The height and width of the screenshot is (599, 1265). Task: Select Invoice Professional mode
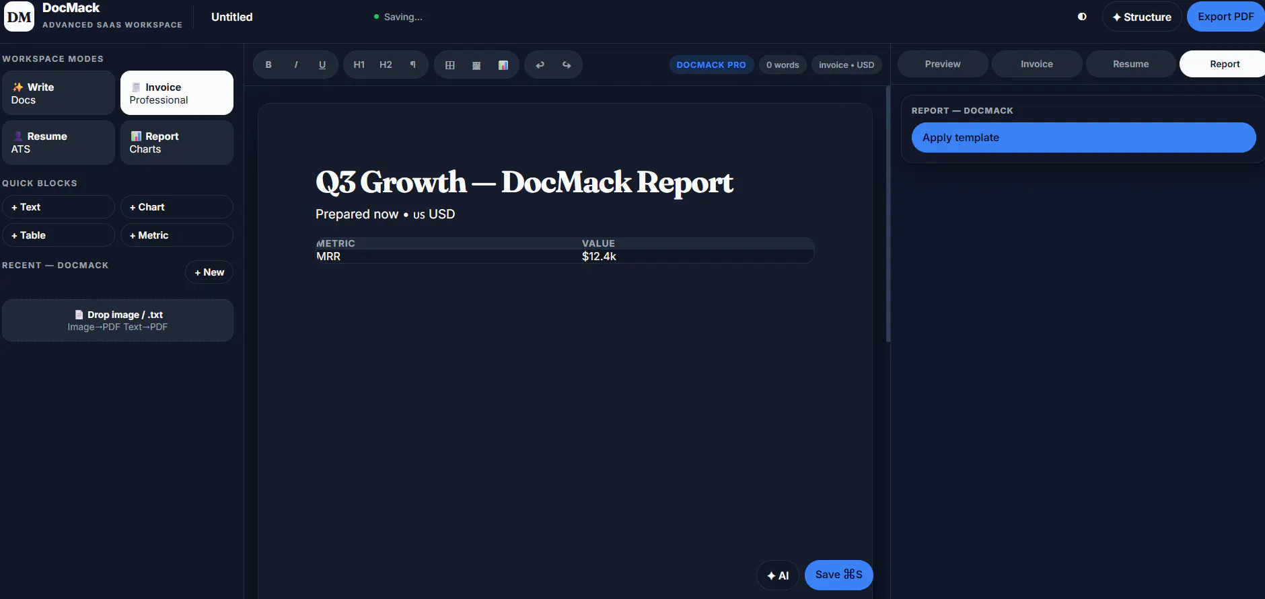[177, 93]
